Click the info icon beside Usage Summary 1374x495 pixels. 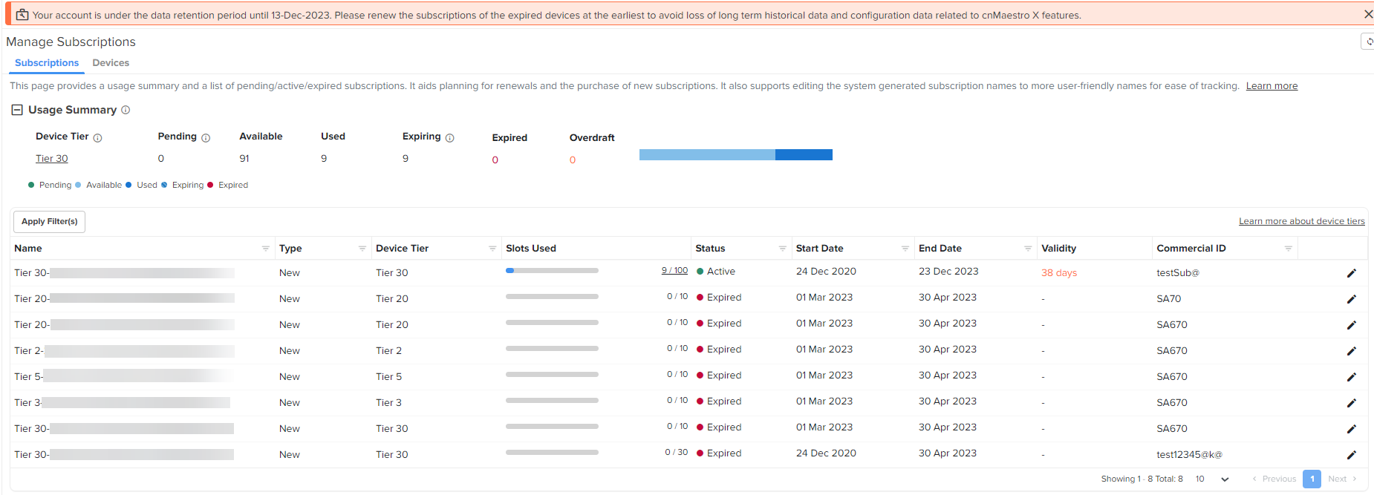[126, 110]
